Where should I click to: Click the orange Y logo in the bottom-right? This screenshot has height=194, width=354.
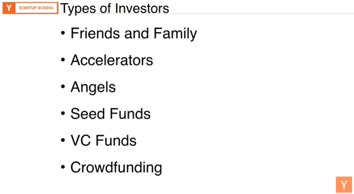[344, 185]
